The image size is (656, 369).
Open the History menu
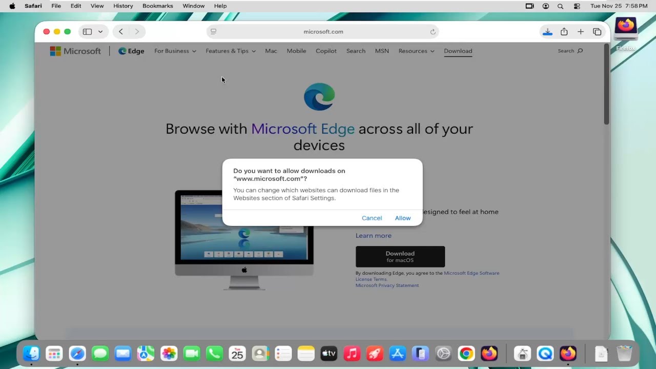[123, 6]
